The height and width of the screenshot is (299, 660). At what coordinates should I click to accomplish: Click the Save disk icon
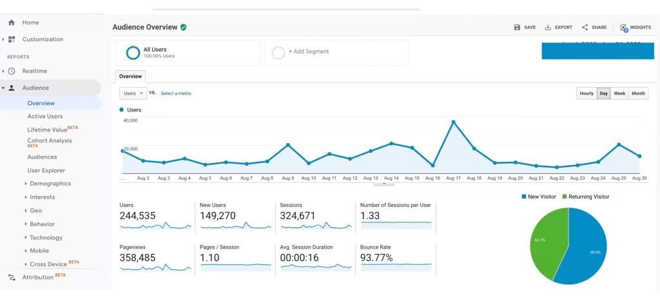point(518,27)
